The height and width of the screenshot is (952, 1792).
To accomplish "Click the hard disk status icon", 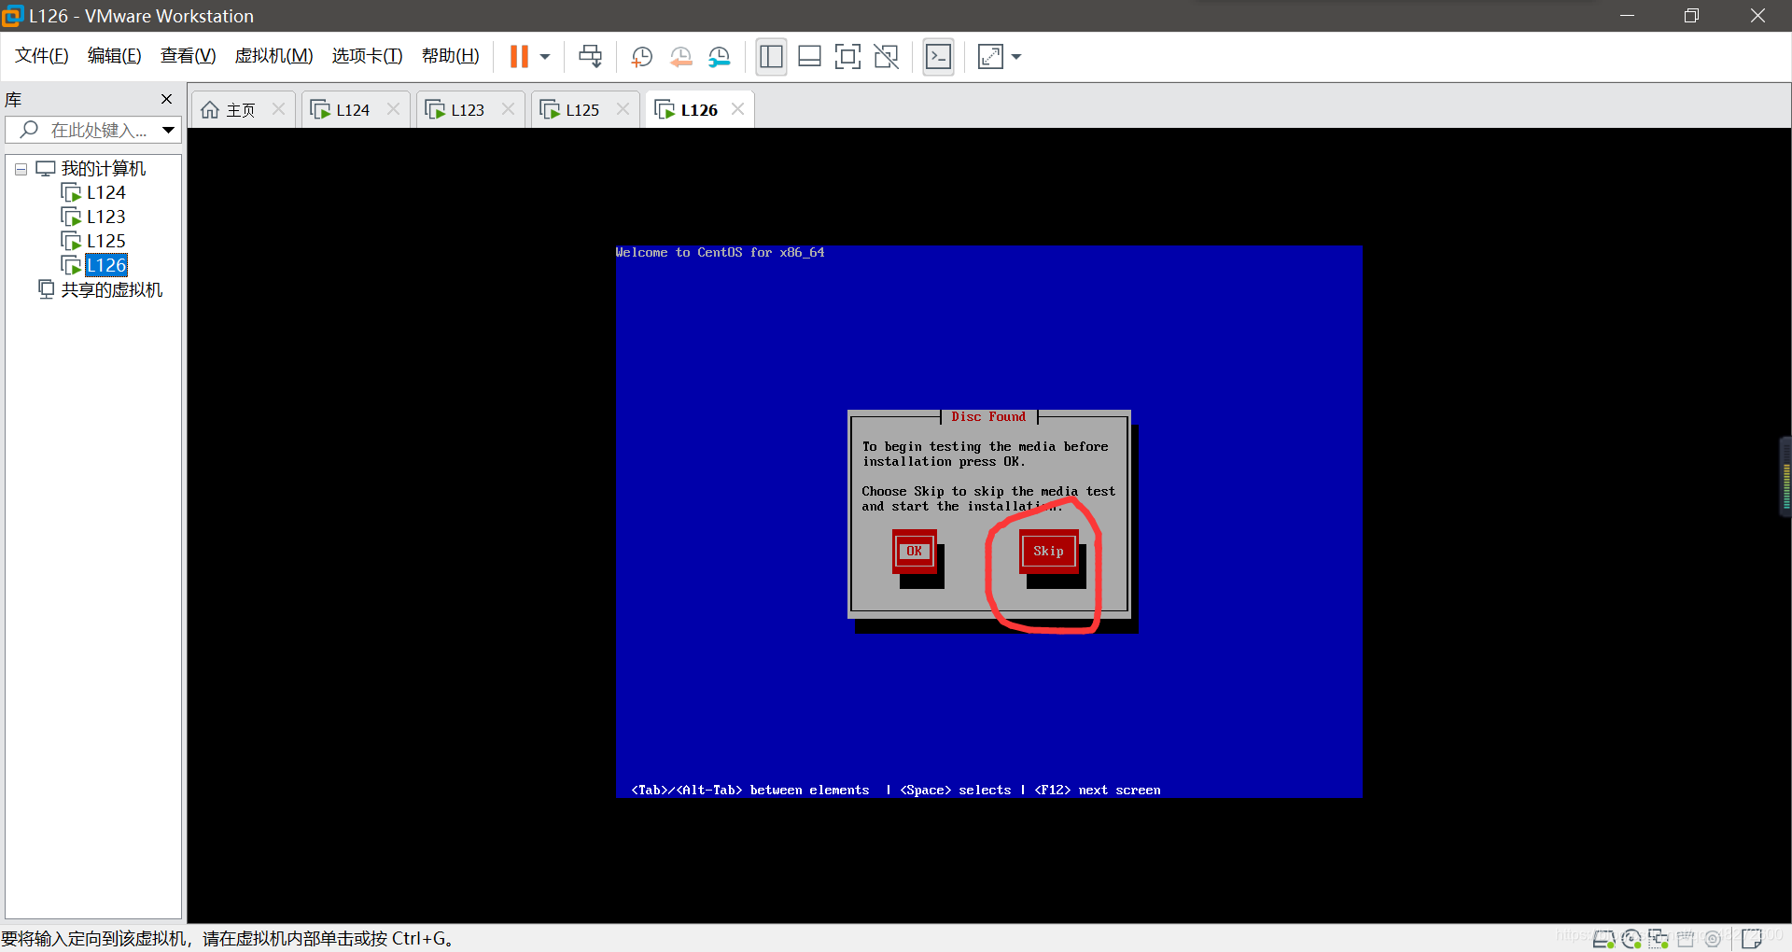I will pyautogui.click(x=1603, y=939).
